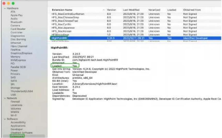This screenshot has height=138, width=222.
Task: Select Power in the sidebar
Action: click(14, 70)
